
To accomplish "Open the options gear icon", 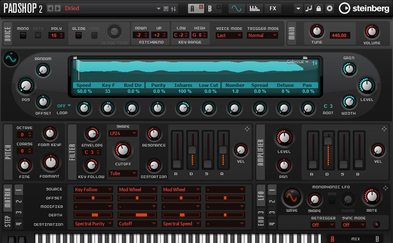I will coord(330,9).
